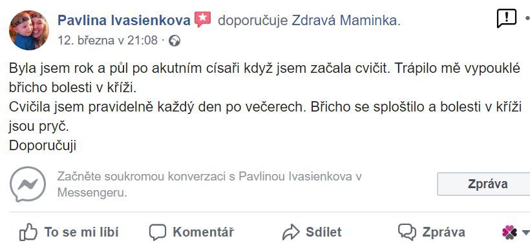Click the globe public audience icon
The image size is (530, 243).
(175, 41)
